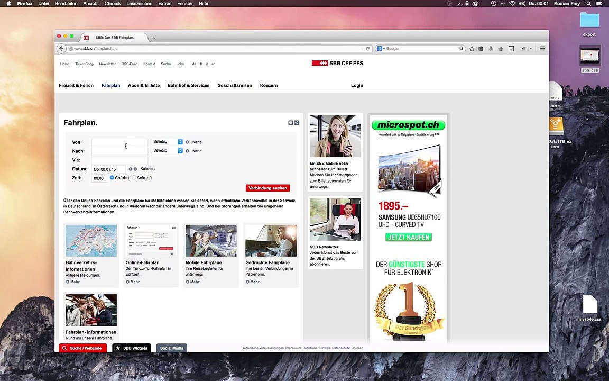The height and width of the screenshot is (381, 609).
Task: Open the Ansicht menu
Action: (91, 4)
